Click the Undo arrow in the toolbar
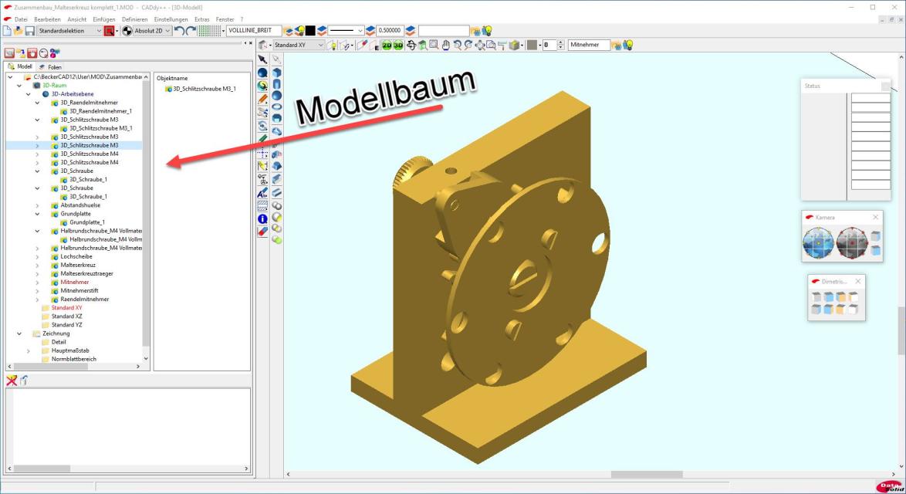 point(179,31)
